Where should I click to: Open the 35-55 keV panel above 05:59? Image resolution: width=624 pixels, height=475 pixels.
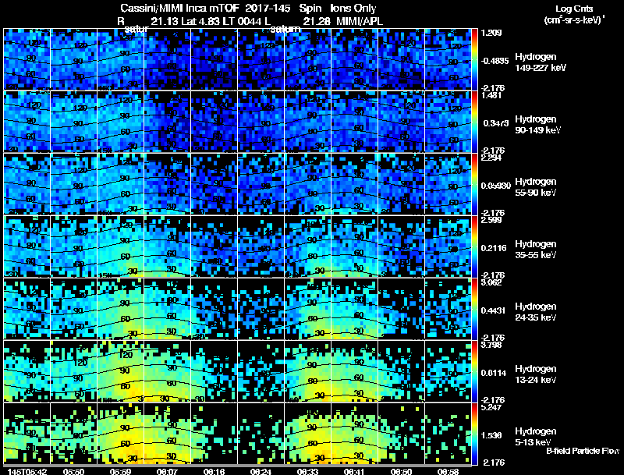pyautogui.click(x=121, y=246)
